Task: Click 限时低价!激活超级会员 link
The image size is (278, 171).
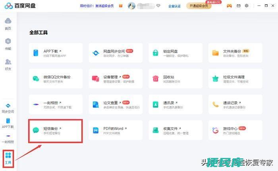Action: [x=97, y=6]
